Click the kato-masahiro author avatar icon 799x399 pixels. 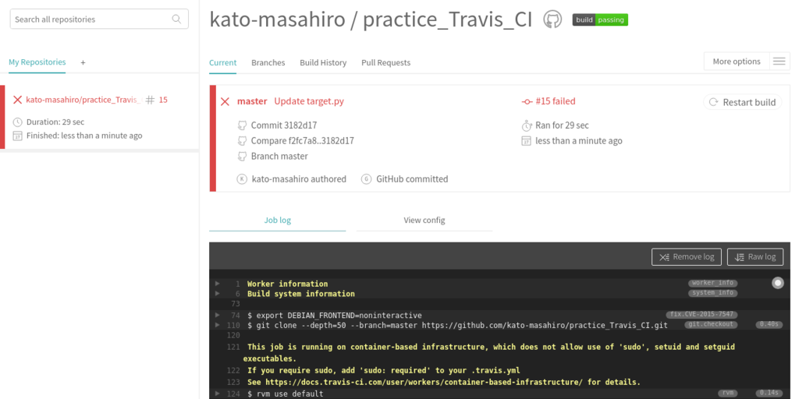(242, 179)
